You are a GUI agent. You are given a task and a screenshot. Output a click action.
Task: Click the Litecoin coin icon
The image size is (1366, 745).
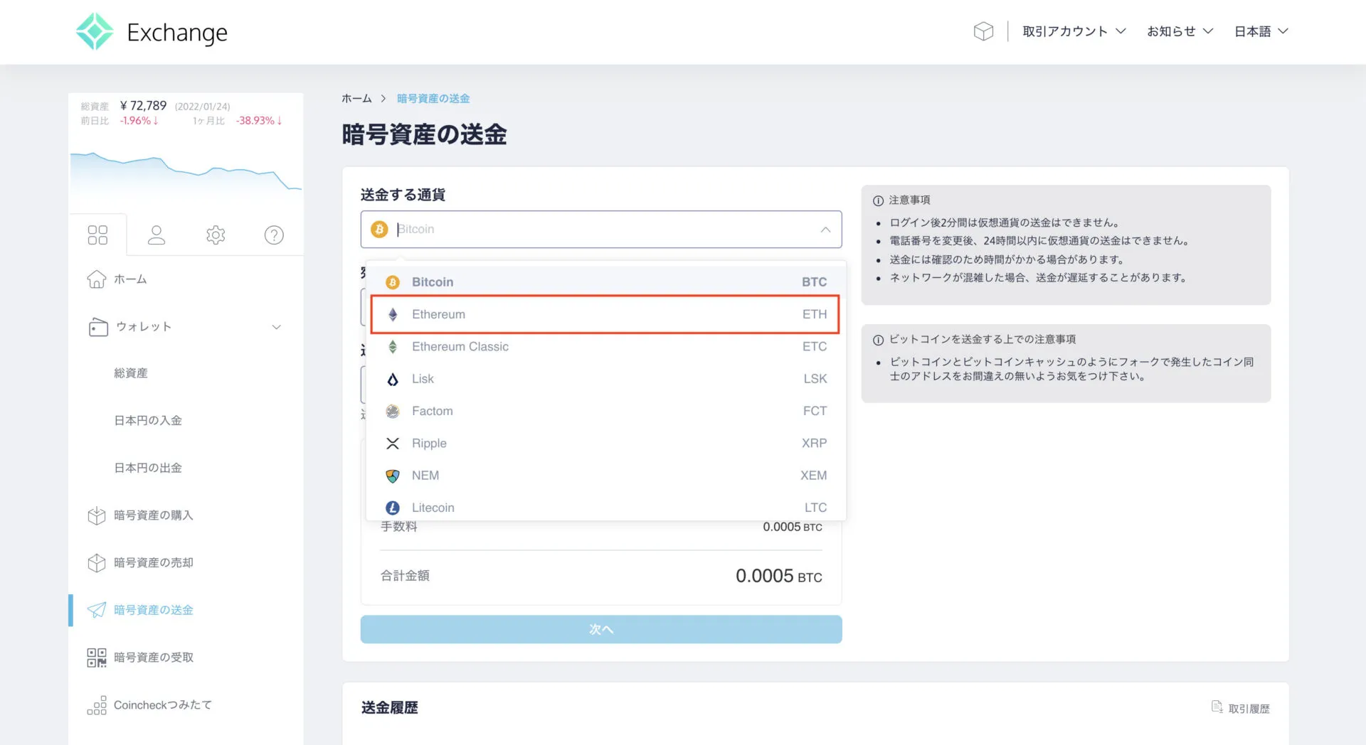coord(392,507)
